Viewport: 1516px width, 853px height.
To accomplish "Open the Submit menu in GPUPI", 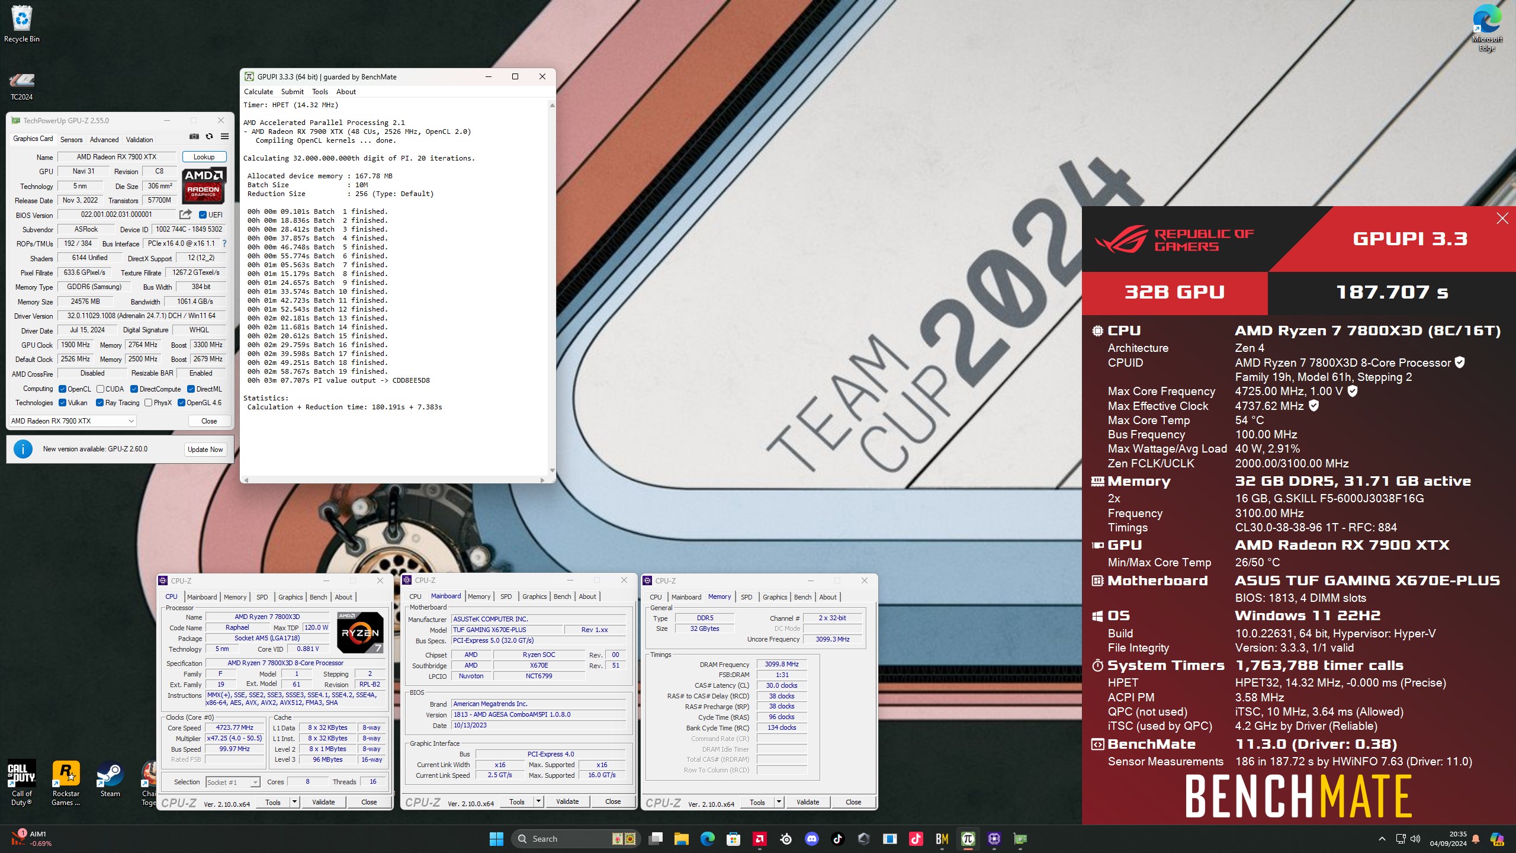I will click(292, 92).
